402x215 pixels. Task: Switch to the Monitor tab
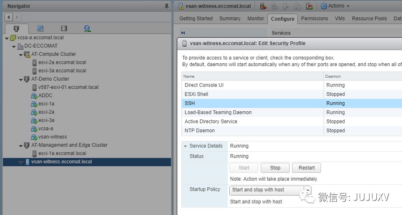coord(255,19)
